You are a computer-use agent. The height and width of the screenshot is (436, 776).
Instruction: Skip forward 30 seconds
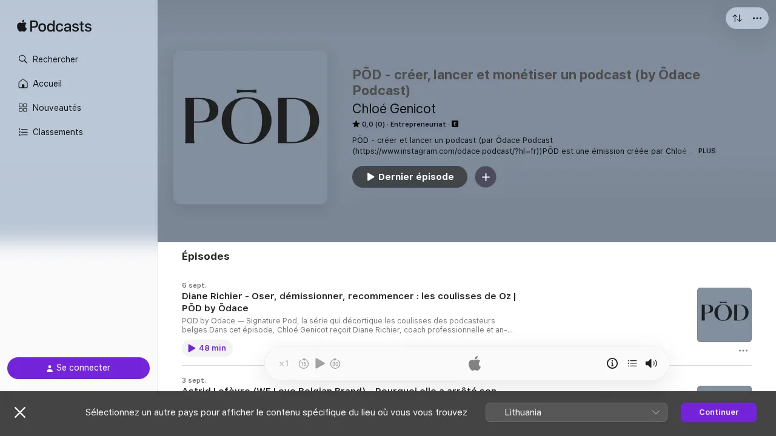pyautogui.click(x=335, y=363)
